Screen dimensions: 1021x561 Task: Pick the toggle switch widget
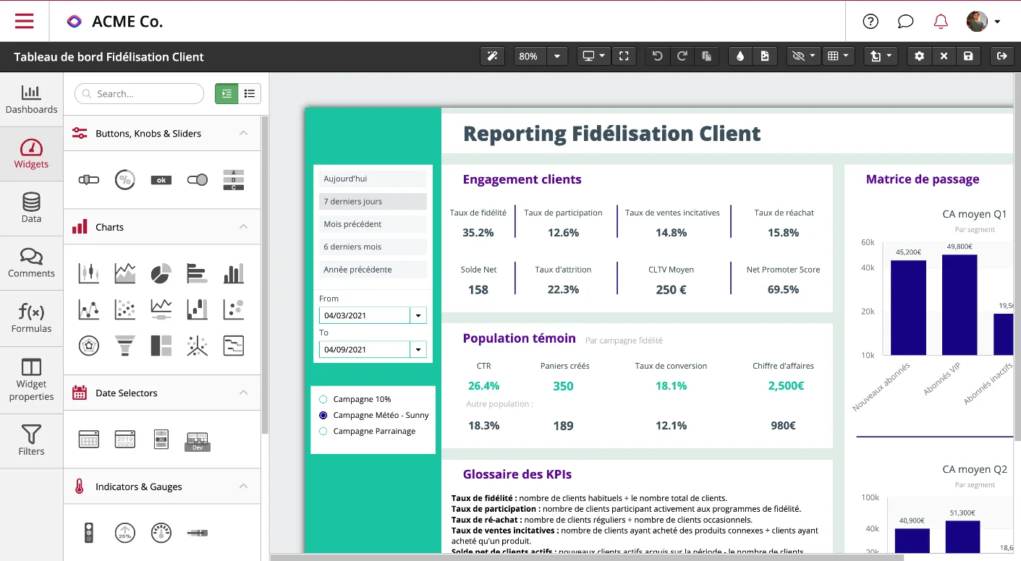[198, 180]
